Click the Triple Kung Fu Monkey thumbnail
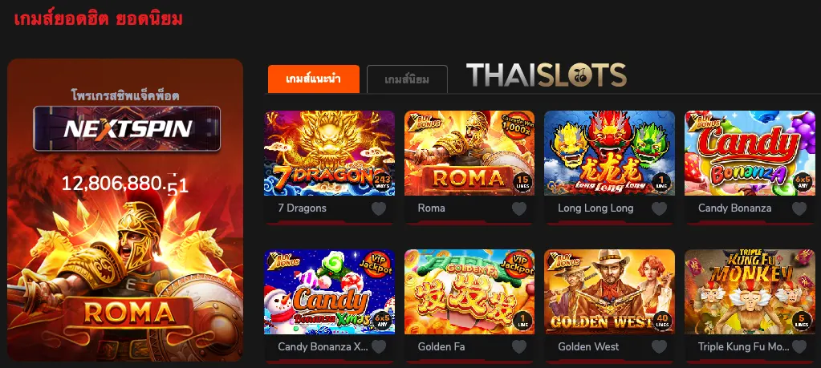Screen dimensions: 821x368 750,292
